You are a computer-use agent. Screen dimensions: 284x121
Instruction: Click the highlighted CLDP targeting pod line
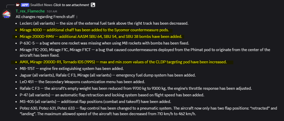click(123, 62)
